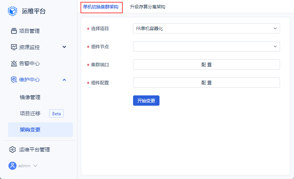Collapse the 维护中心 menu chevron
The height and width of the screenshot is (179, 294).
[64, 80]
